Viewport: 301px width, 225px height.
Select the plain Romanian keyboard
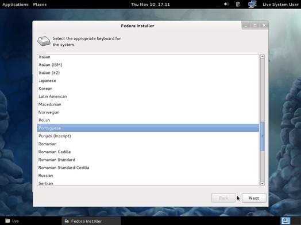148,144
